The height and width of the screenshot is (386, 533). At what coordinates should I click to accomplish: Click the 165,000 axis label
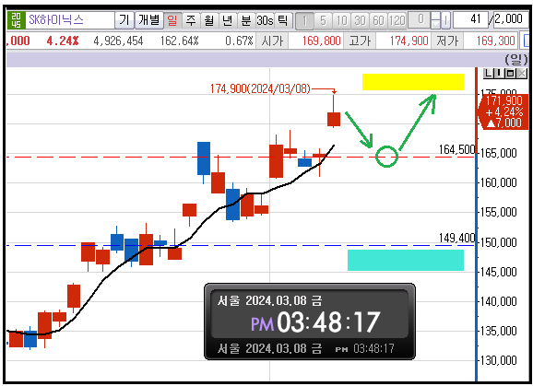(x=498, y=153)
